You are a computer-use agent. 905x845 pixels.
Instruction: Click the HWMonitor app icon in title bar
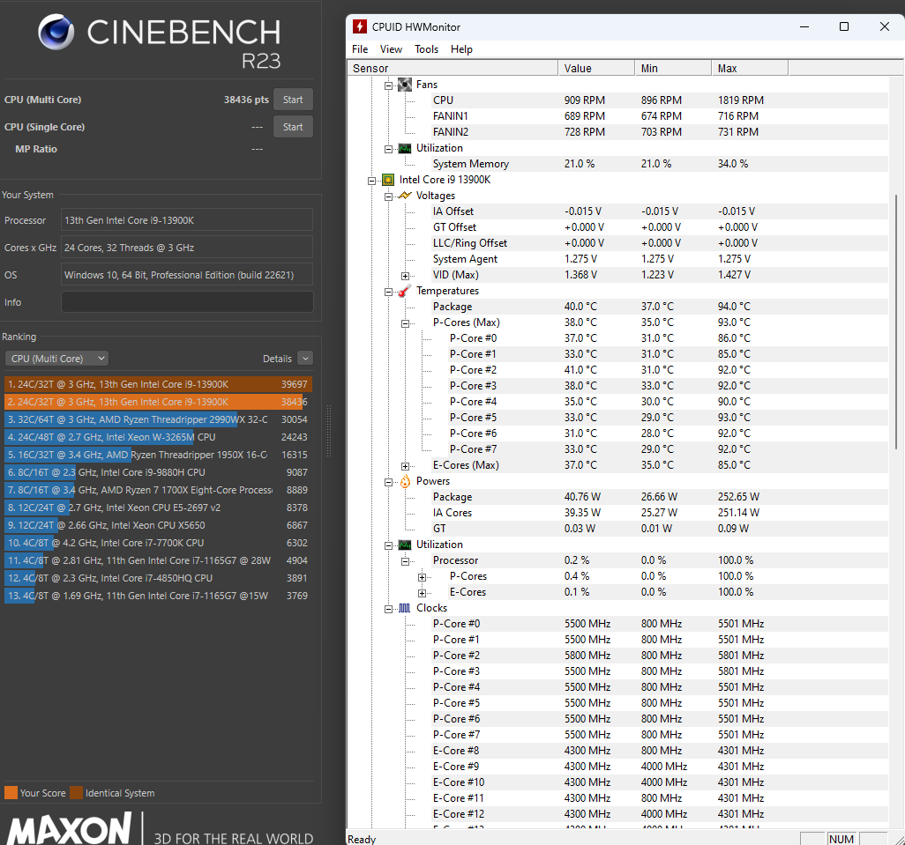360,26
